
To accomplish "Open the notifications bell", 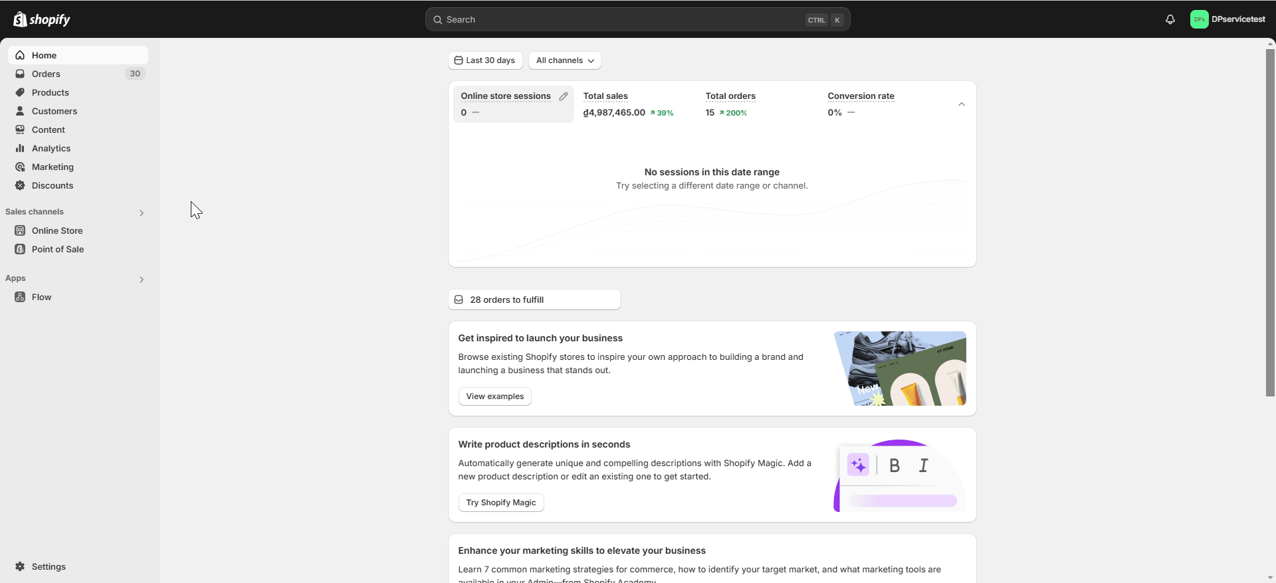I will pos(1170,19).
